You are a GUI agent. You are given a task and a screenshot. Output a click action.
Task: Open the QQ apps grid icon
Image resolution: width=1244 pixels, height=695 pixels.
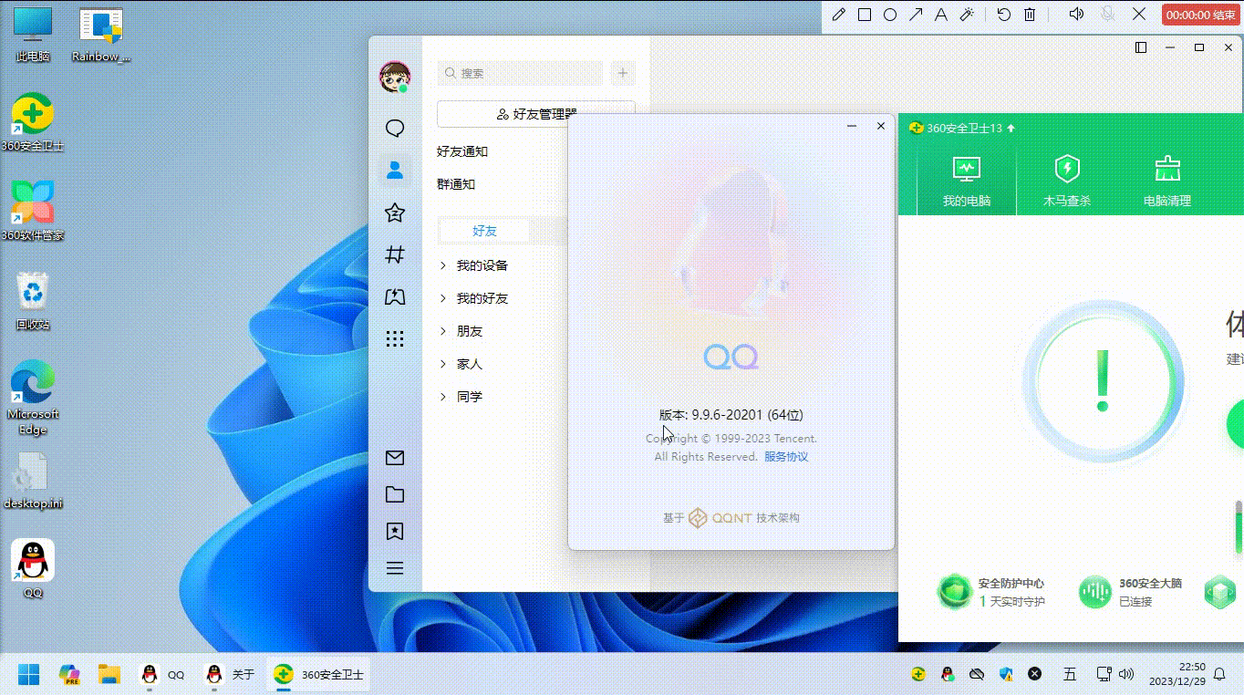(395, 338)
